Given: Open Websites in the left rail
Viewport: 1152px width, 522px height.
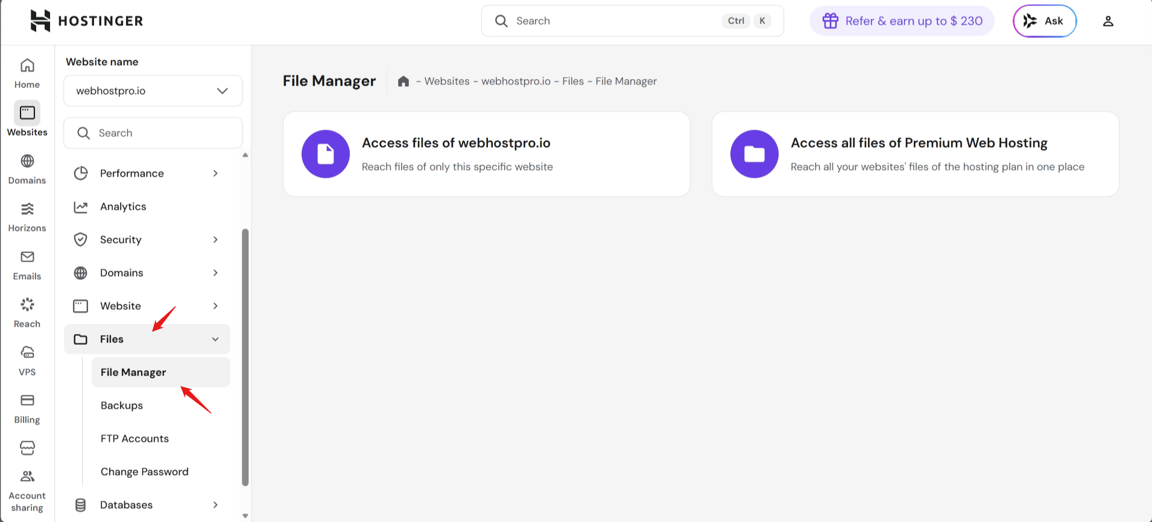Looking at the screenshot, I should point(27,120).
